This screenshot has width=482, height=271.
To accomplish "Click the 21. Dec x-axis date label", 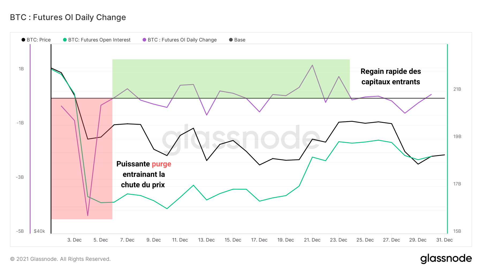I will tap(312, 240).
